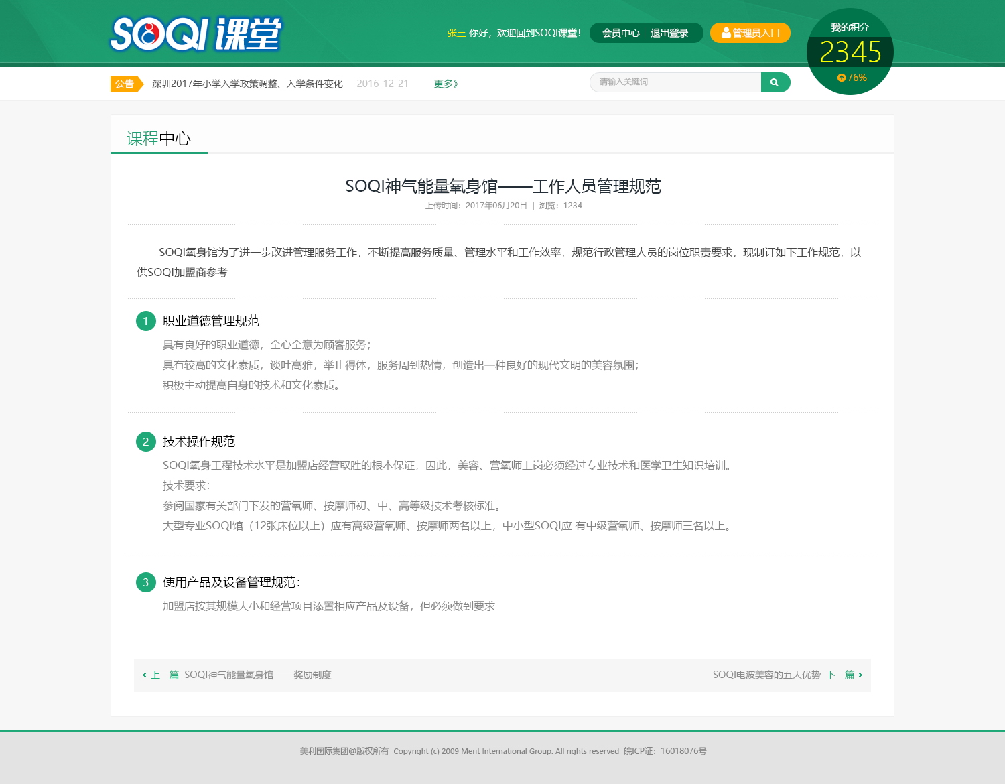Click the username 张三
Screen dimensions: 1005x784
(456, 33)
